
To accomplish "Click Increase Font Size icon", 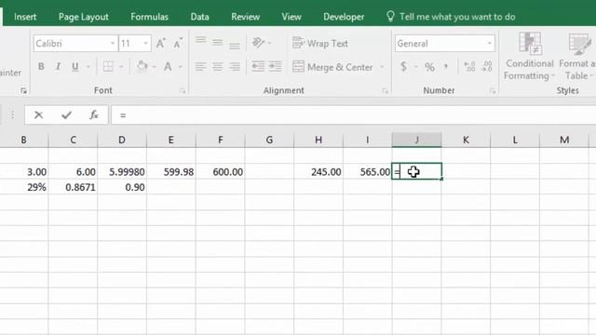I will coord(161,44).
